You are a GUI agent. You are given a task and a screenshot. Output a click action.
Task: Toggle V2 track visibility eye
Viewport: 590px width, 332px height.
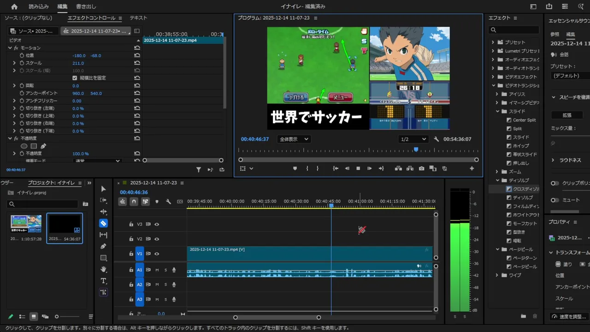point(157,239)
